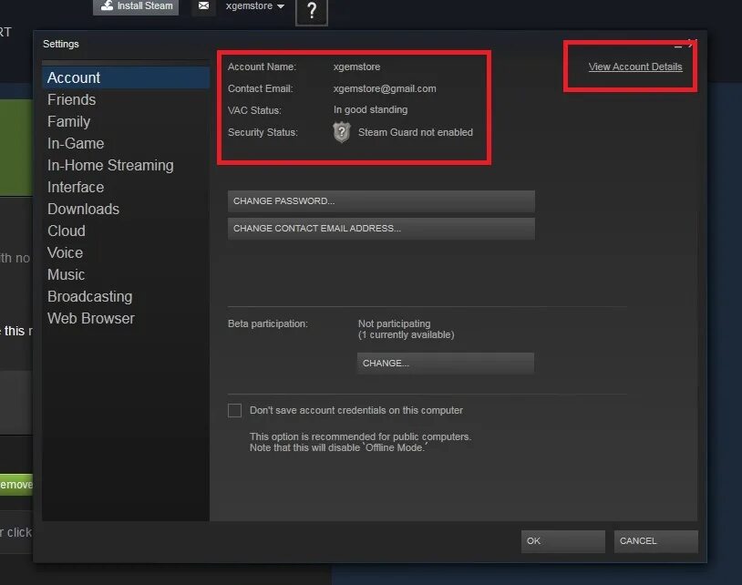
Task: Open the question mark help icon
Action: 312,11
